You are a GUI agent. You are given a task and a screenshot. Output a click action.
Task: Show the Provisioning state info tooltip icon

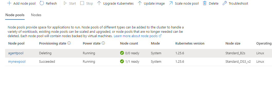pyautogui.click(x=69, y=43)
